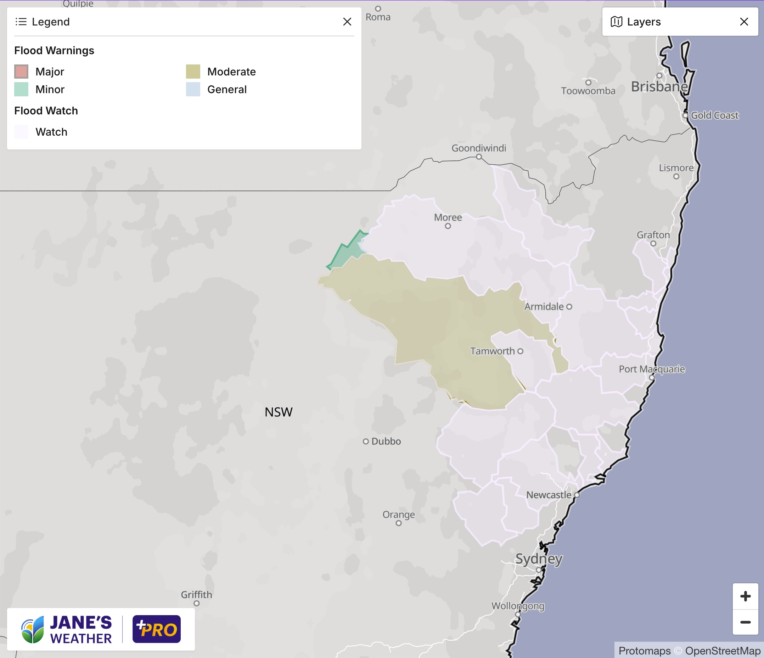
Task: Open the OpenStreetMap attribution link
Action: coord(723,651)
